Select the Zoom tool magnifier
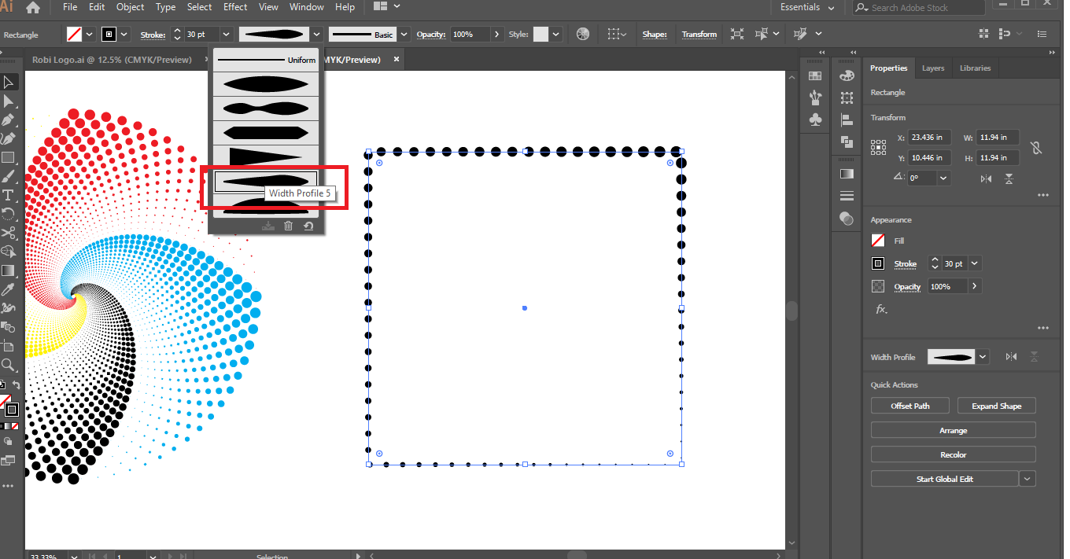The image size is (1070, 559). 8,365
